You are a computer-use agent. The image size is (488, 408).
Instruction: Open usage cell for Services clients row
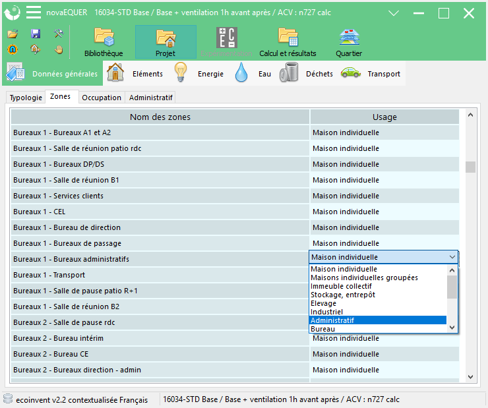[384, 196]
